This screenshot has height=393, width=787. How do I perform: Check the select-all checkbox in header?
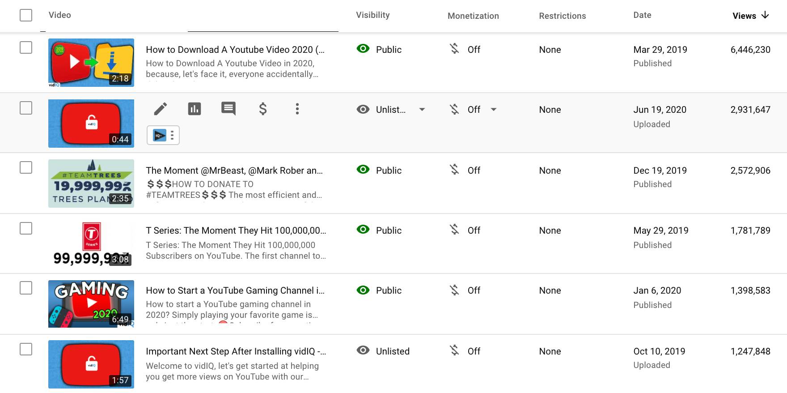click(x=26, y=15)
